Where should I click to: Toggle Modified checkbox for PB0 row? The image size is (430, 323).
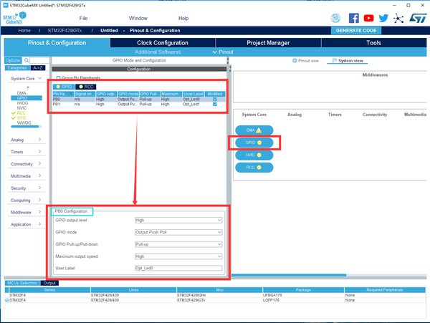pos(214,99)
